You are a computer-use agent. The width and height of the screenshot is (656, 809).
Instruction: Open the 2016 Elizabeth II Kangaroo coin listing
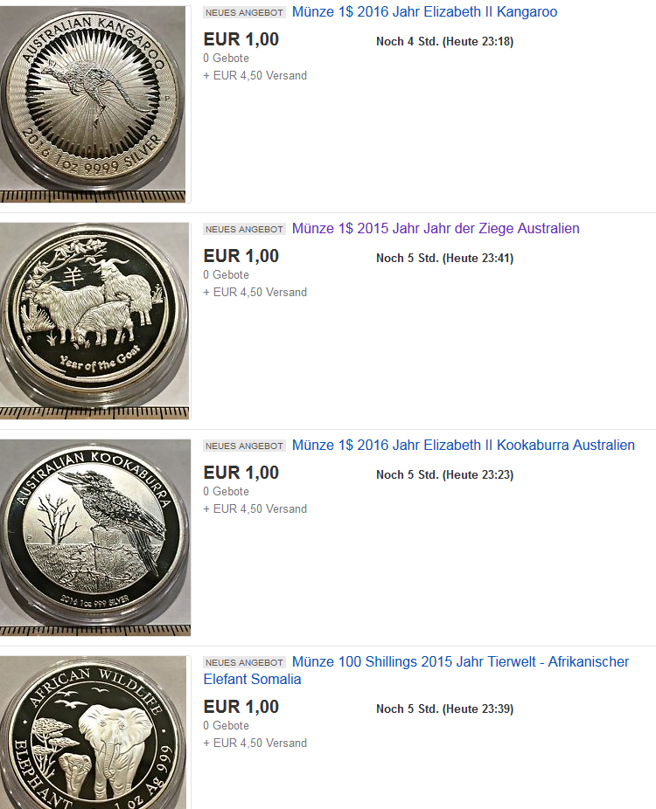coord(424,12)
